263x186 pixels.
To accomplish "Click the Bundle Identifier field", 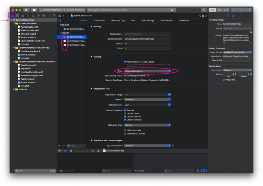I will point(147,39).
